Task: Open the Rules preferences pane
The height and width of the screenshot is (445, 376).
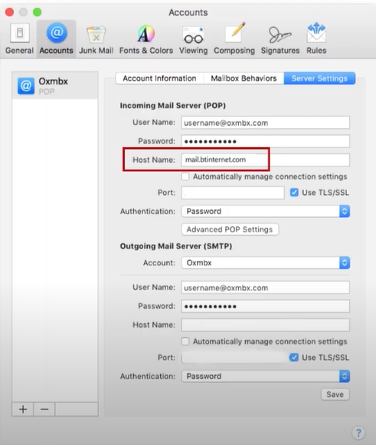Action: coord(316,39)
